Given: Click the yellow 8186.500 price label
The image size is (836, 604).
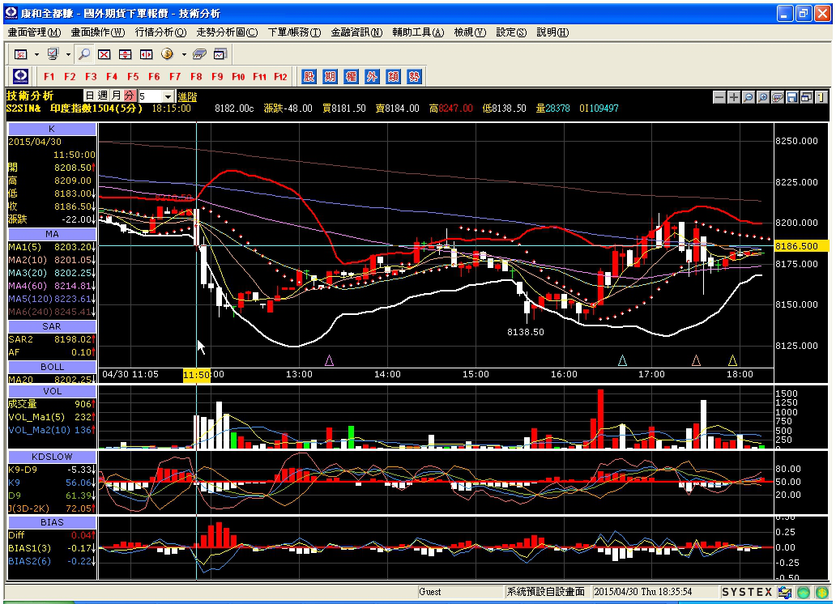Looking at the screenshot, I should click(800, 246).
